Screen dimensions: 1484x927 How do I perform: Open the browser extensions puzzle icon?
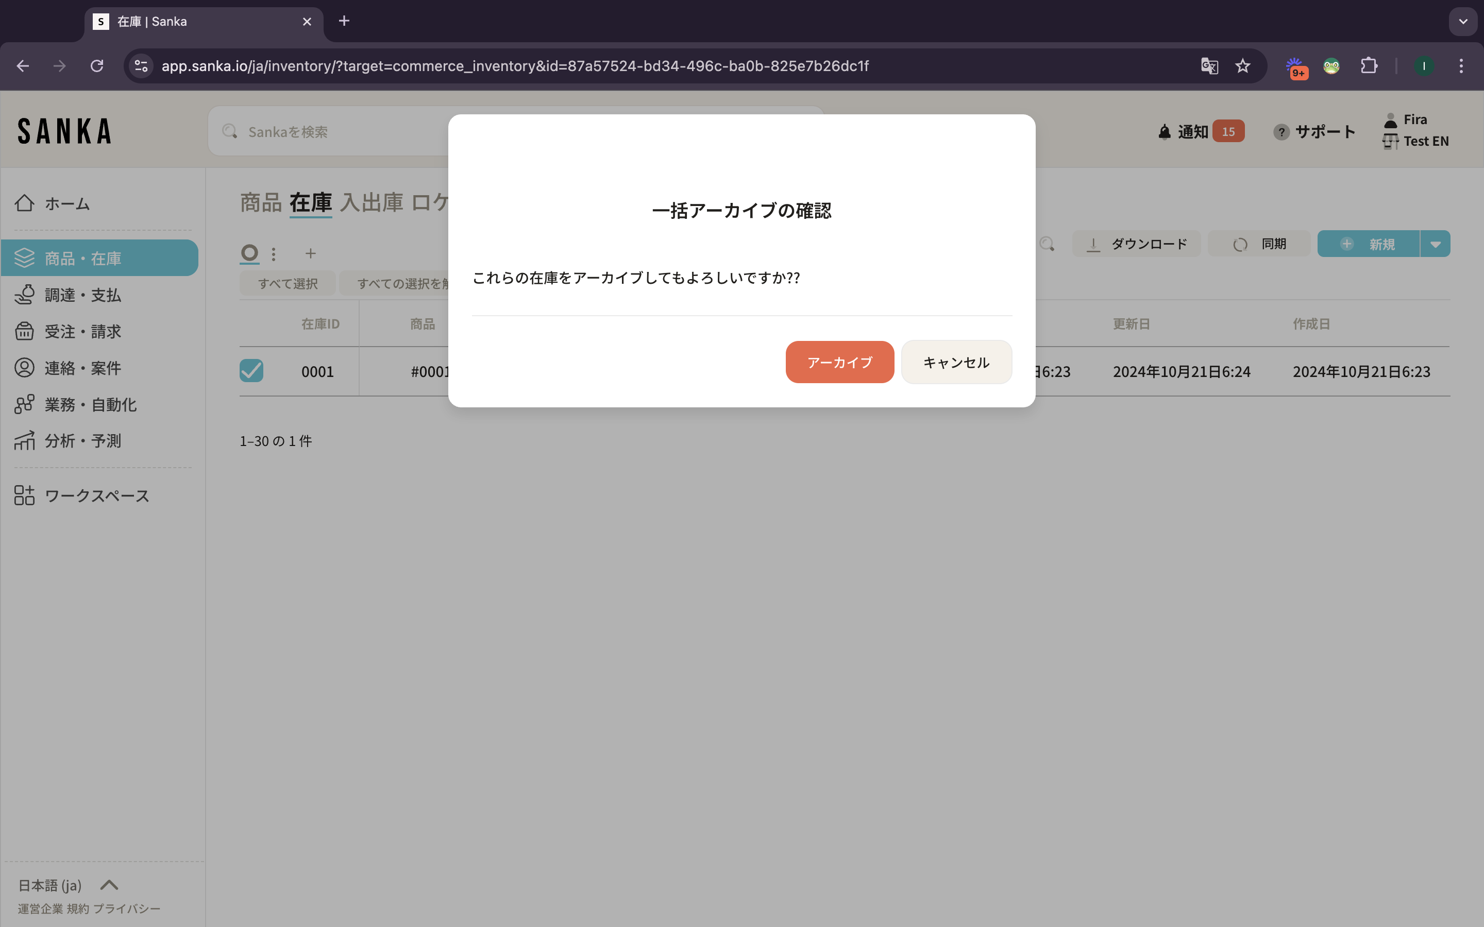tap(1369, 65)
